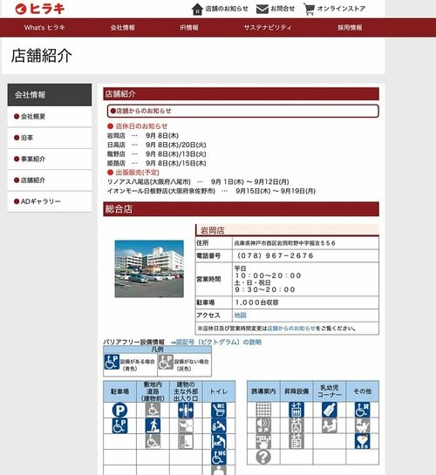Click the トイレ column header

tap(219, 391)
